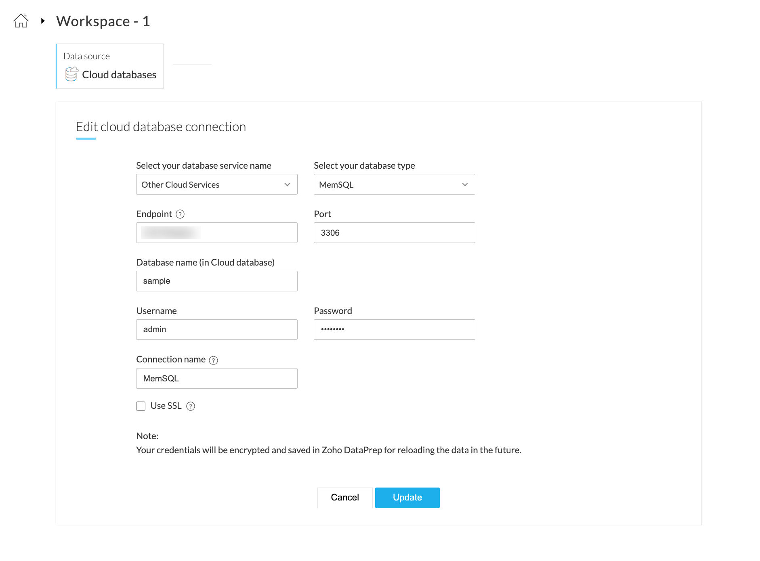This screenshot has width=760, height=561.
Task: Click the chevron on the MemSQL type dropdown
Action: (465, 184)
